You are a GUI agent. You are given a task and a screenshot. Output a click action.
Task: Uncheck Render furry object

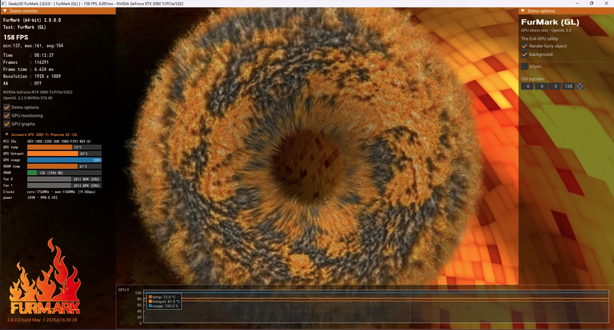(524, 46)
